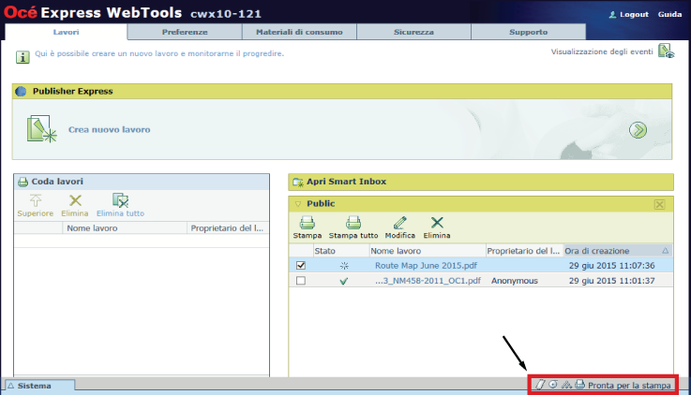Sort inbox by Proprietario del lavoro column
The image size is (691, 395).
coord(524,251)
